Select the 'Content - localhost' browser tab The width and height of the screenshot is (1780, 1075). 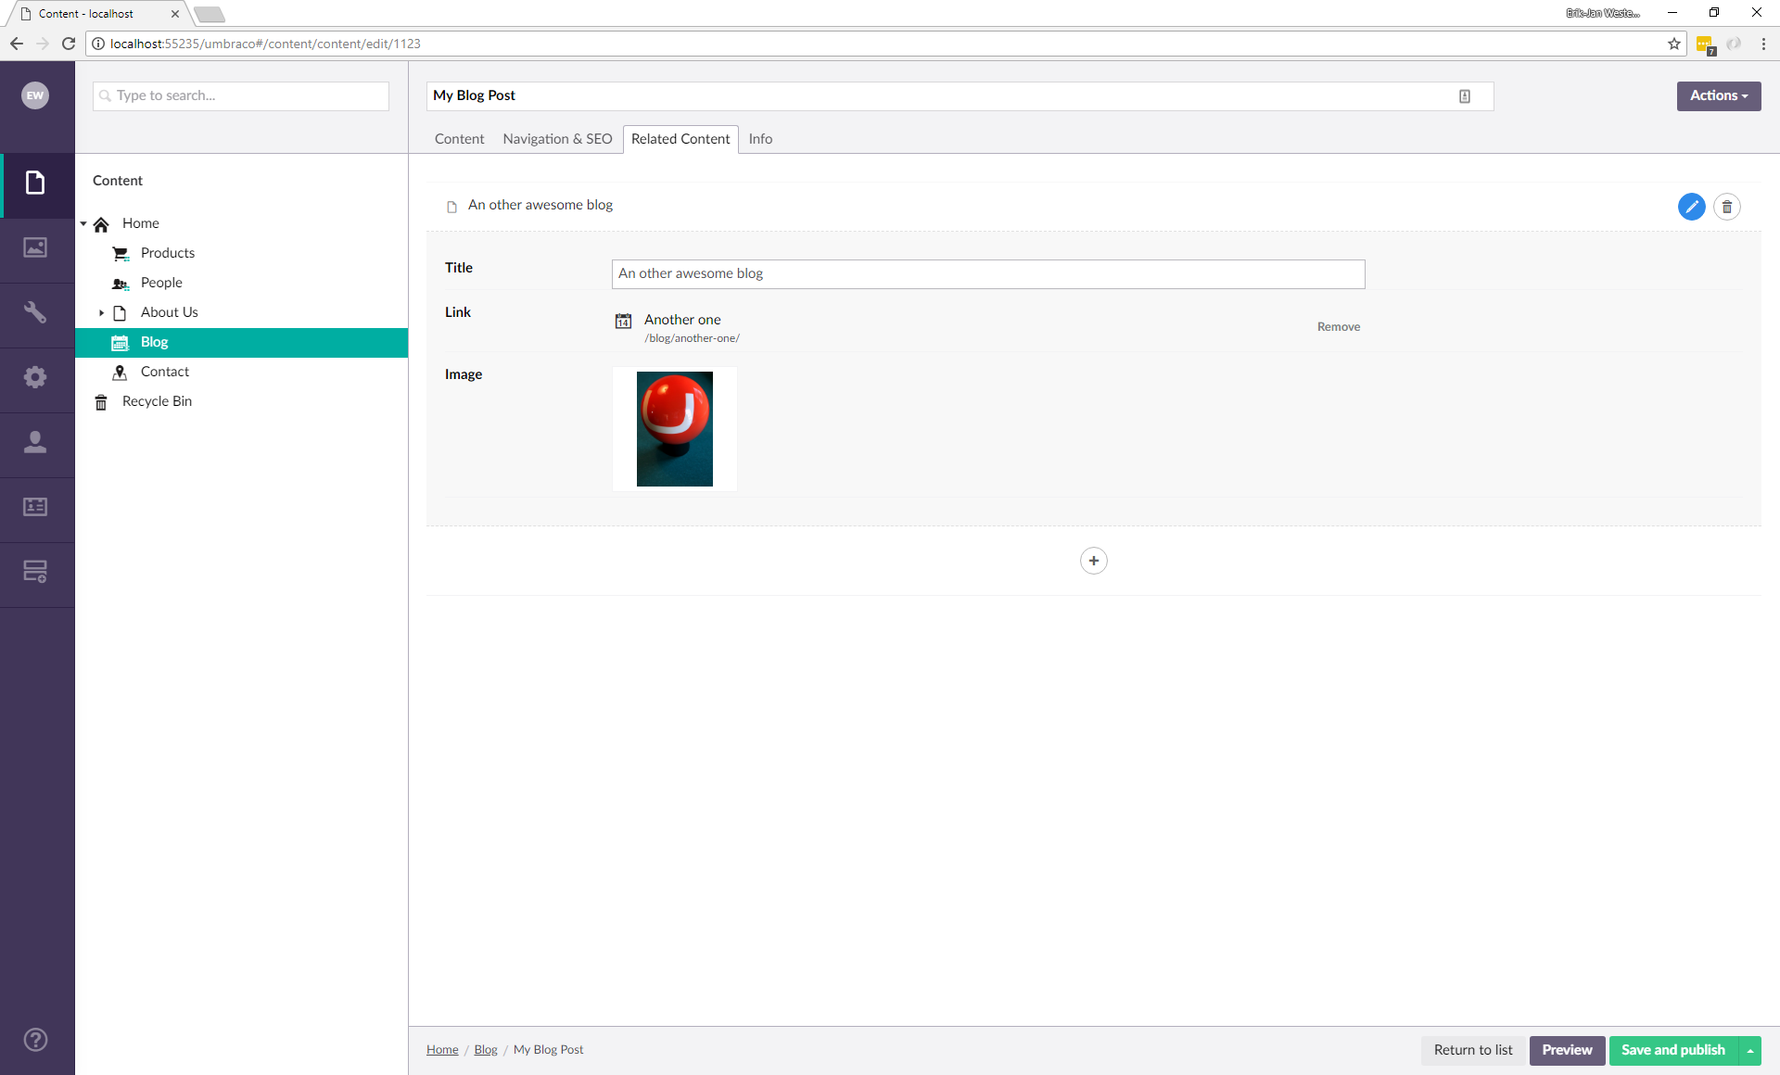[96, 14]
